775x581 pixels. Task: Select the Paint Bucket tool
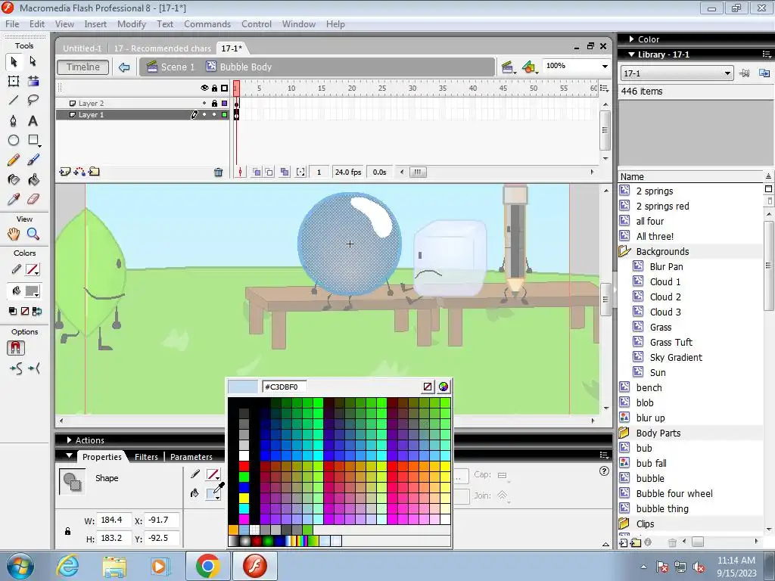point(33,180)
